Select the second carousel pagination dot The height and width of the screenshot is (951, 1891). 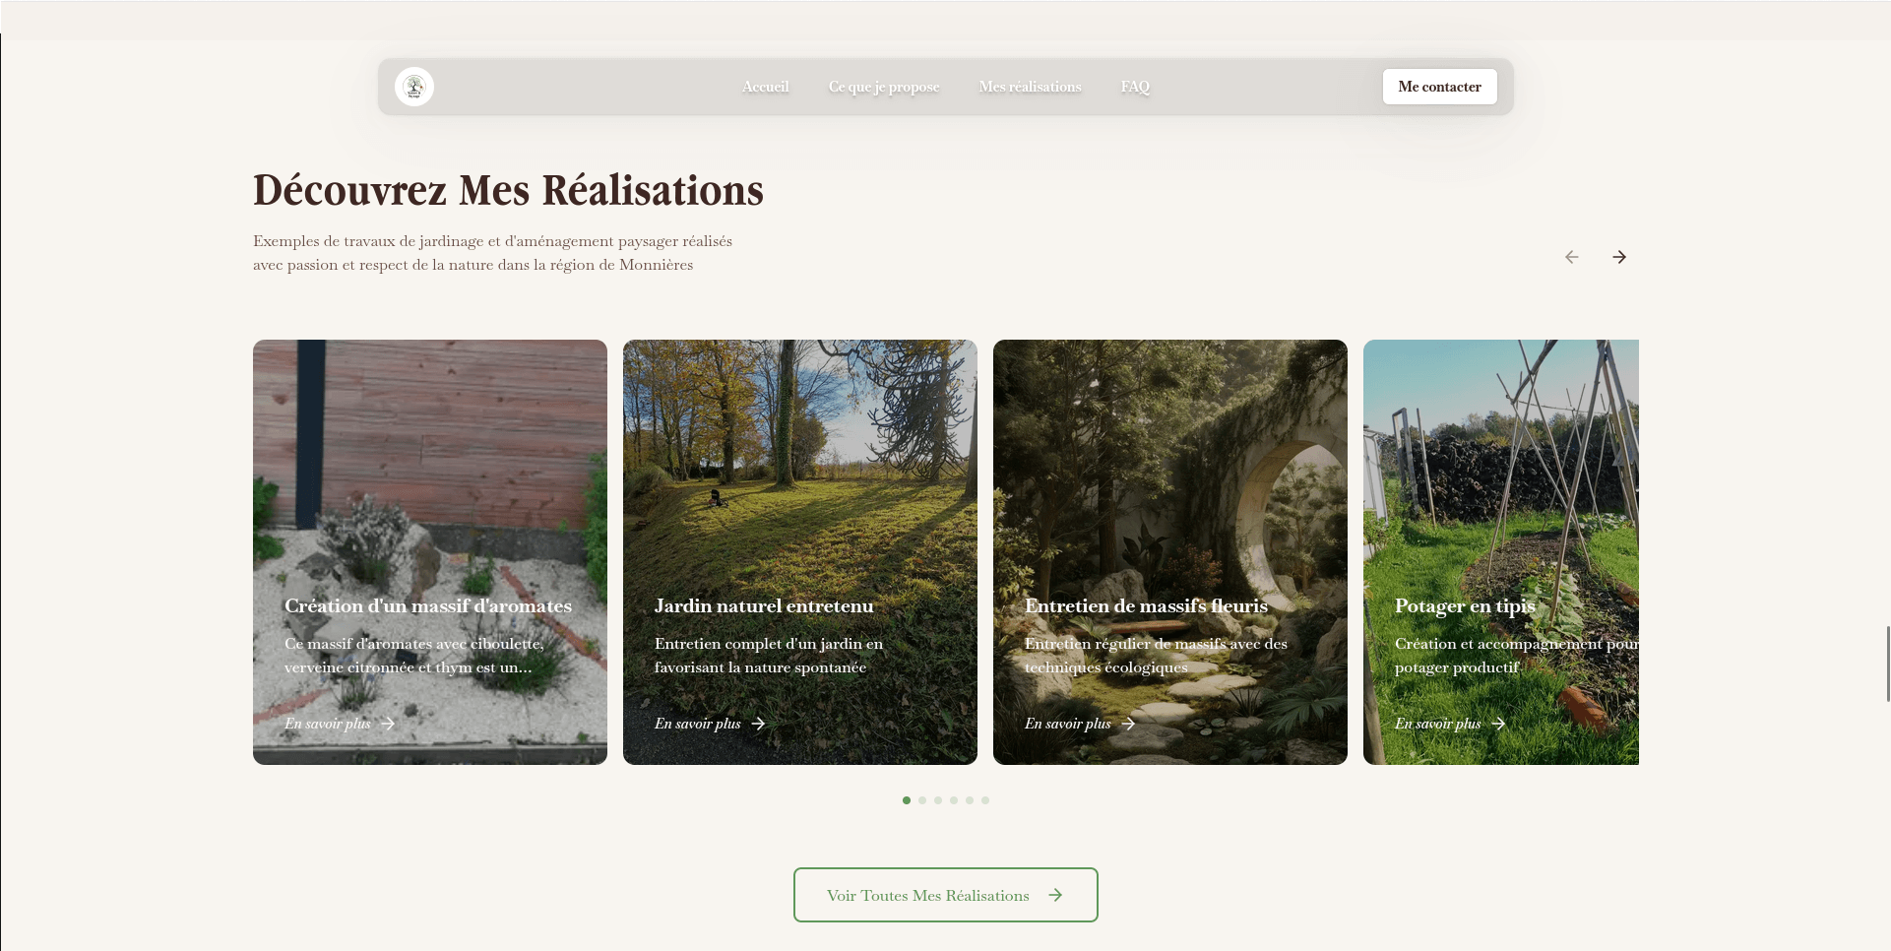[922, 800]
